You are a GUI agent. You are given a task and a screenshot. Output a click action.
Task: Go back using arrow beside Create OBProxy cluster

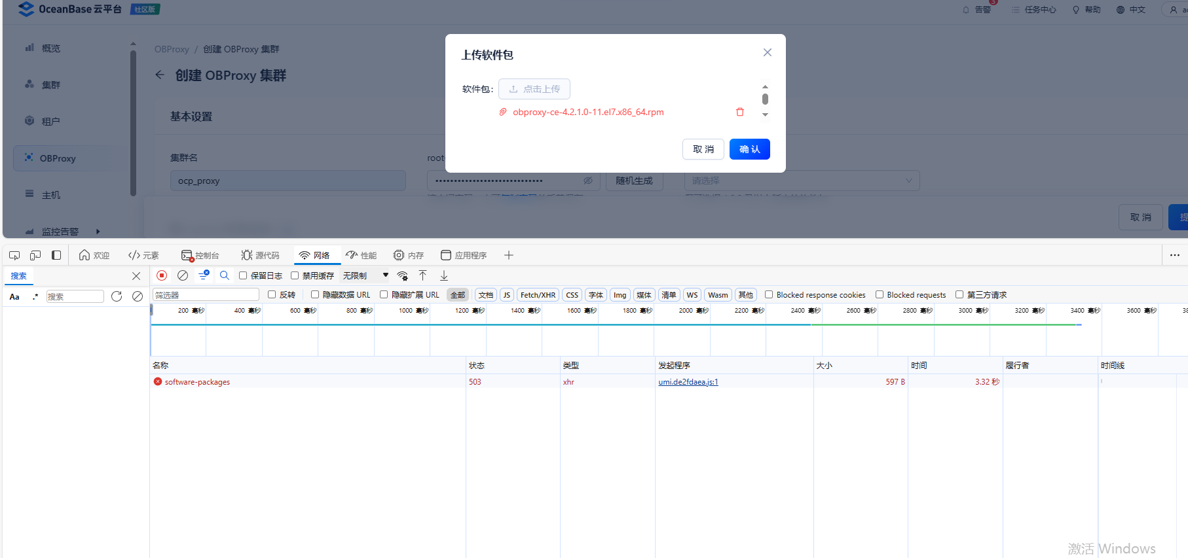(x=160, y=75)
